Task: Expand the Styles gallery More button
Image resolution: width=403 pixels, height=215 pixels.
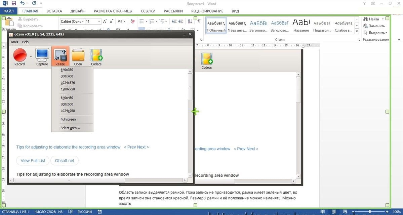Action: (357, 31)
